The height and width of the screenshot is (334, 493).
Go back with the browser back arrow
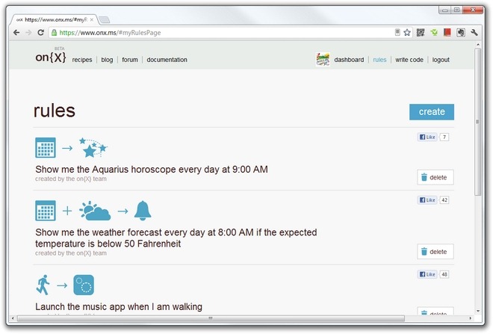(x=16, y=32)
